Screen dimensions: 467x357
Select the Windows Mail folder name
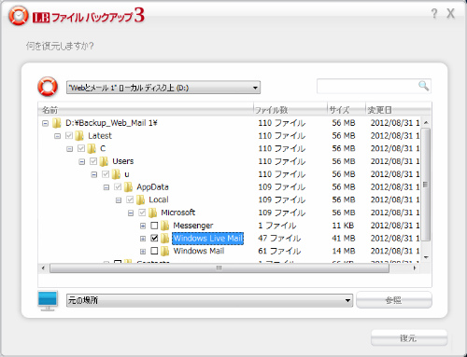pos(199,251)
